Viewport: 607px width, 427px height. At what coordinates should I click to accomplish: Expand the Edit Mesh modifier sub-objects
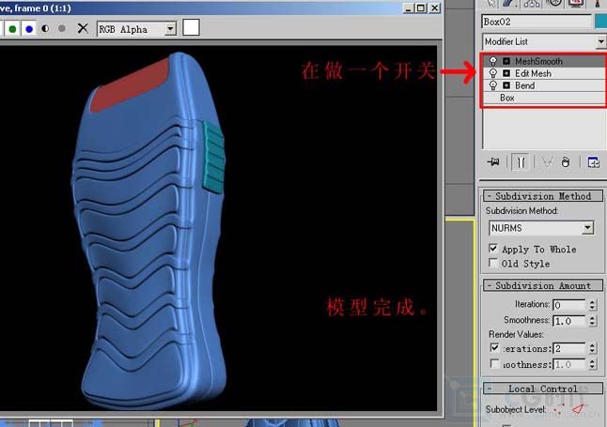pos(506,73)
